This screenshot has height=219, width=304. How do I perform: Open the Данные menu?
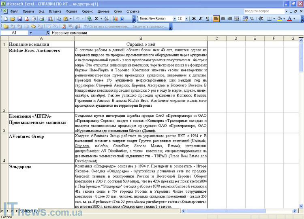(x=103, y=11)
